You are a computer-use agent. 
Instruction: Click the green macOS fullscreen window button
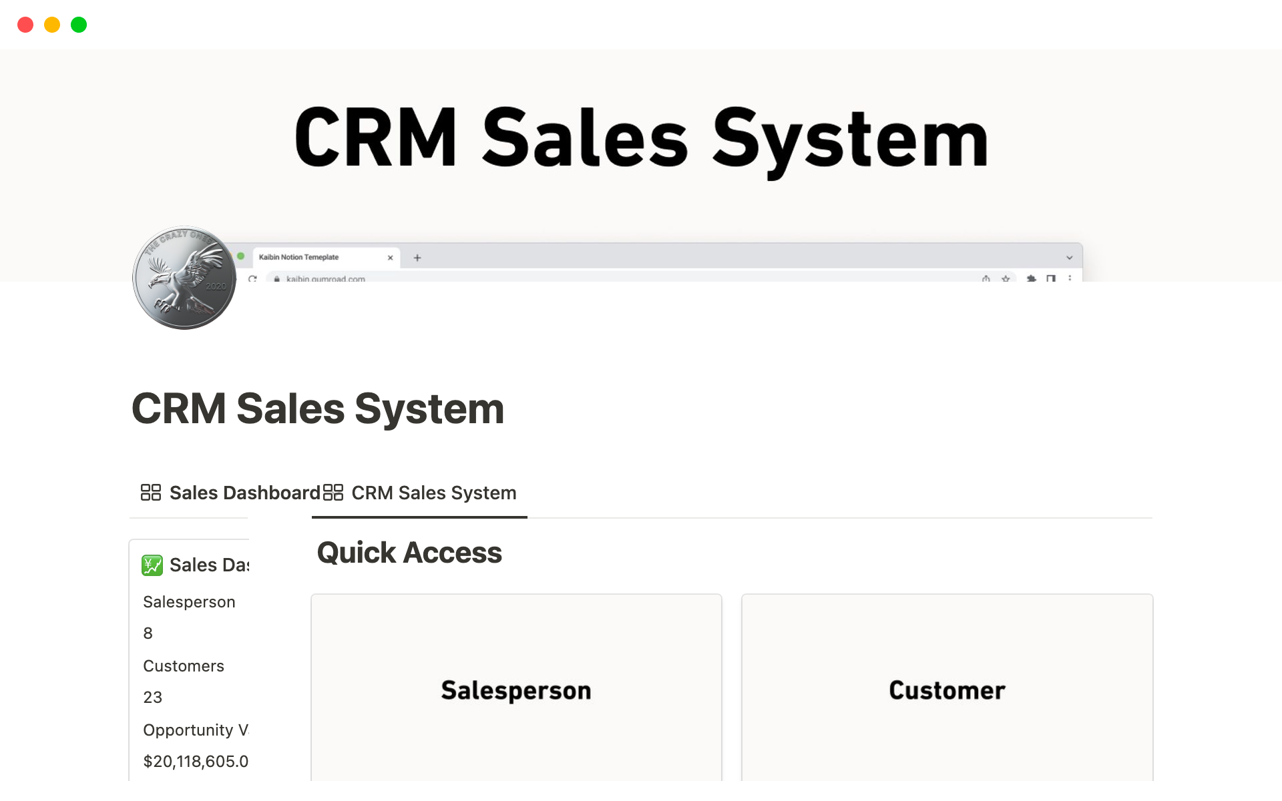tap(79, 25)
